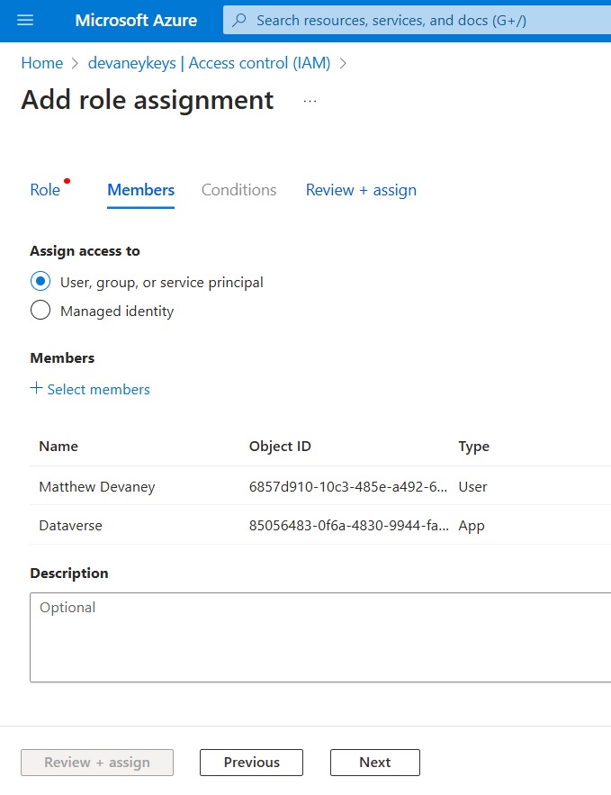This screenshot has height=795, width=611.
Task: Click the bottom Review + assign button
Action: click(x=97, y=763)
